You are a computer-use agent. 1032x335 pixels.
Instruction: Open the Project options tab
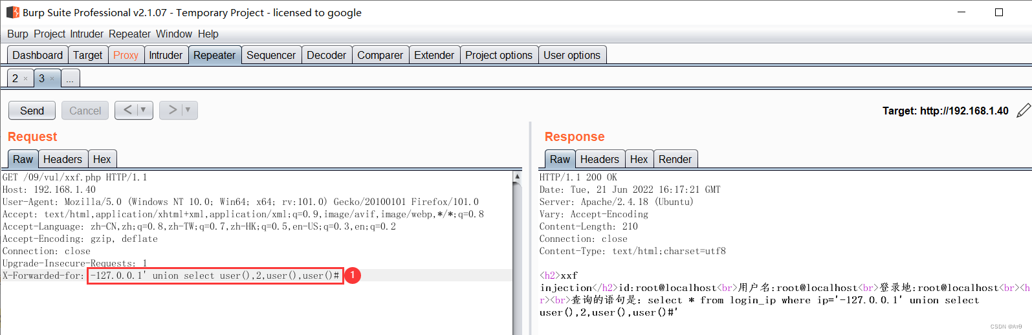[x=499, y=55]
